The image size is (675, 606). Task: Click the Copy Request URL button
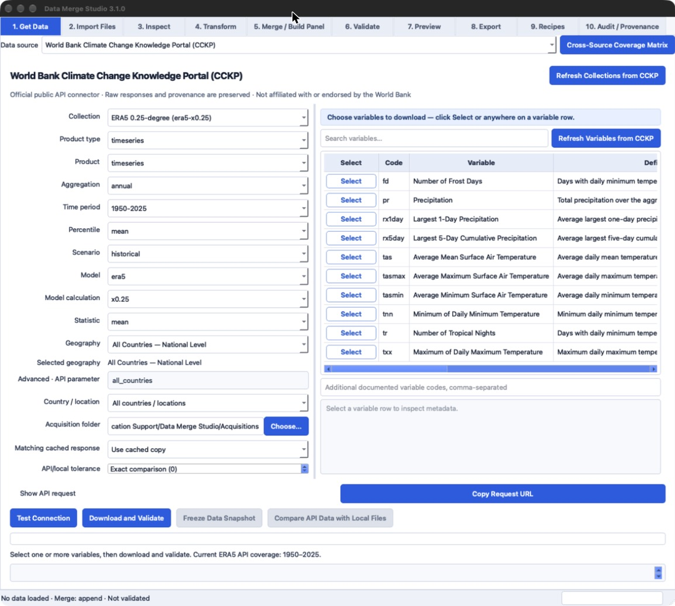502,494
